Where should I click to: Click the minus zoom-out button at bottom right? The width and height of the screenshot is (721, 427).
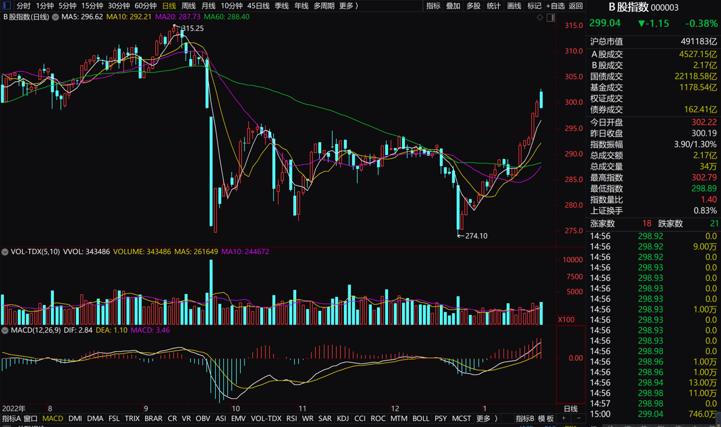pyautogui.click(x=578, y=418)
